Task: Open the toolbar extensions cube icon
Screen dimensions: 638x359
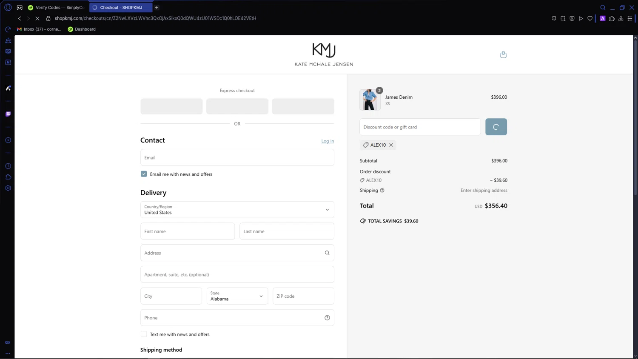Action: click(612, 19)
